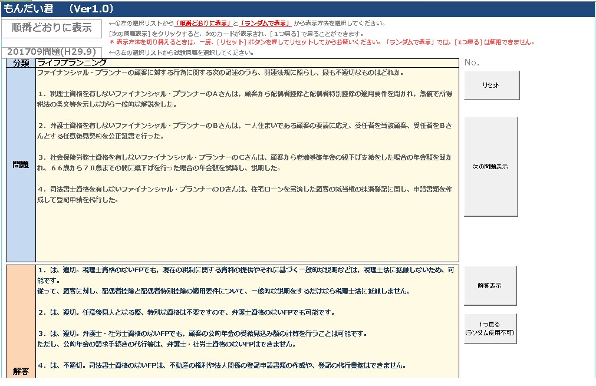
Task: Click the answer line starting 従って、顧客に対し
Action: coord(223,291)
